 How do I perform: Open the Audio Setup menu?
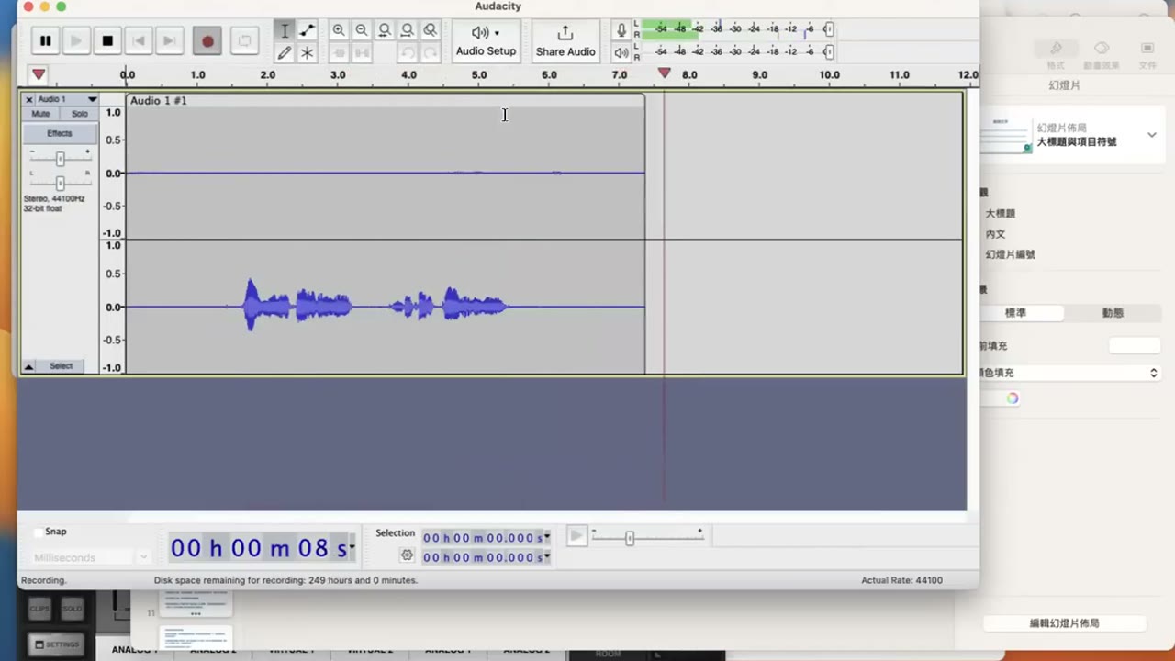[x=486, y=41]
